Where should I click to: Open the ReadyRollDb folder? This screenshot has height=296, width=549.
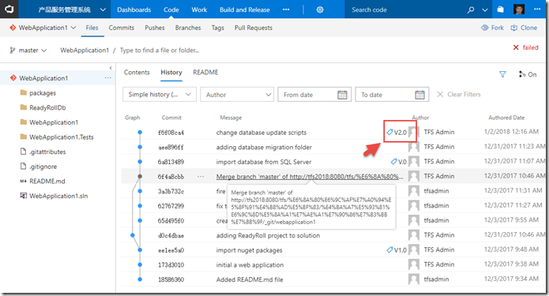tap(47, 108)
